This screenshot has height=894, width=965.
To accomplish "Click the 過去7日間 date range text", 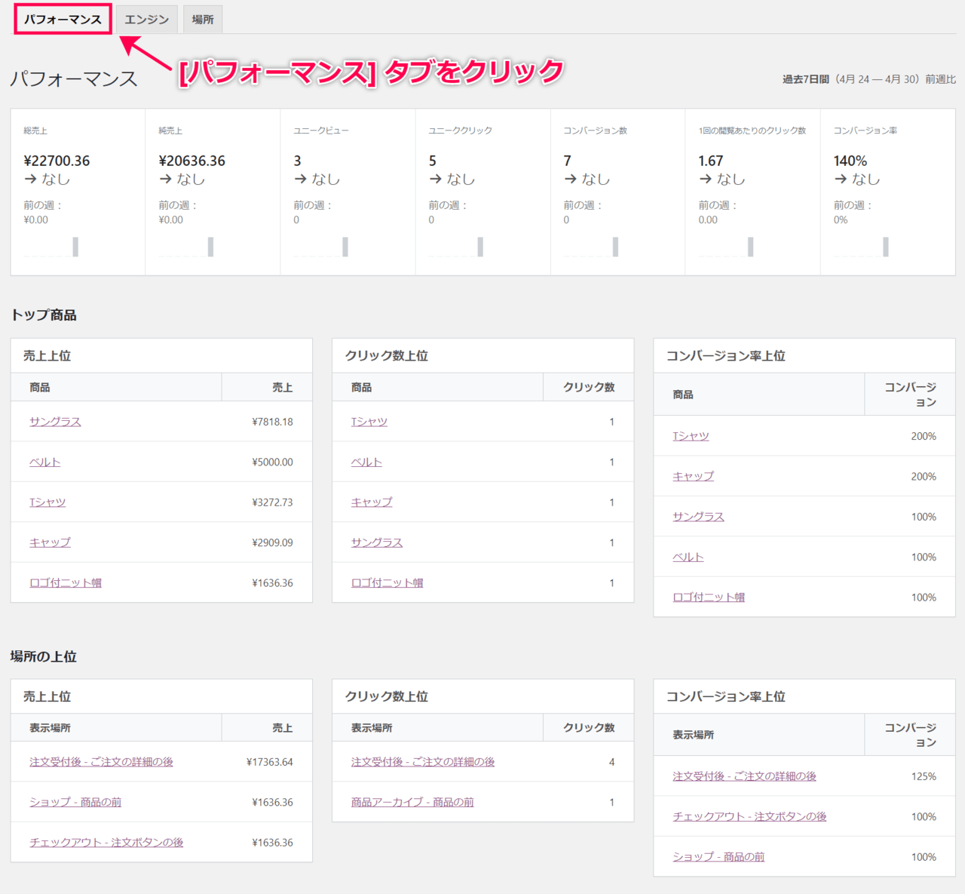I will click(806, 79).
